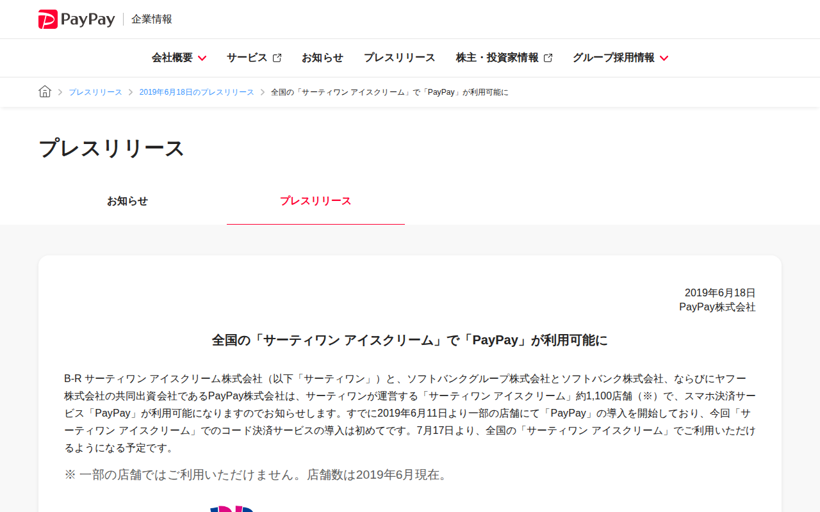
Task: Click the article headline about サーティワン アイスクリーム
Action: click(x=410, y=340)
